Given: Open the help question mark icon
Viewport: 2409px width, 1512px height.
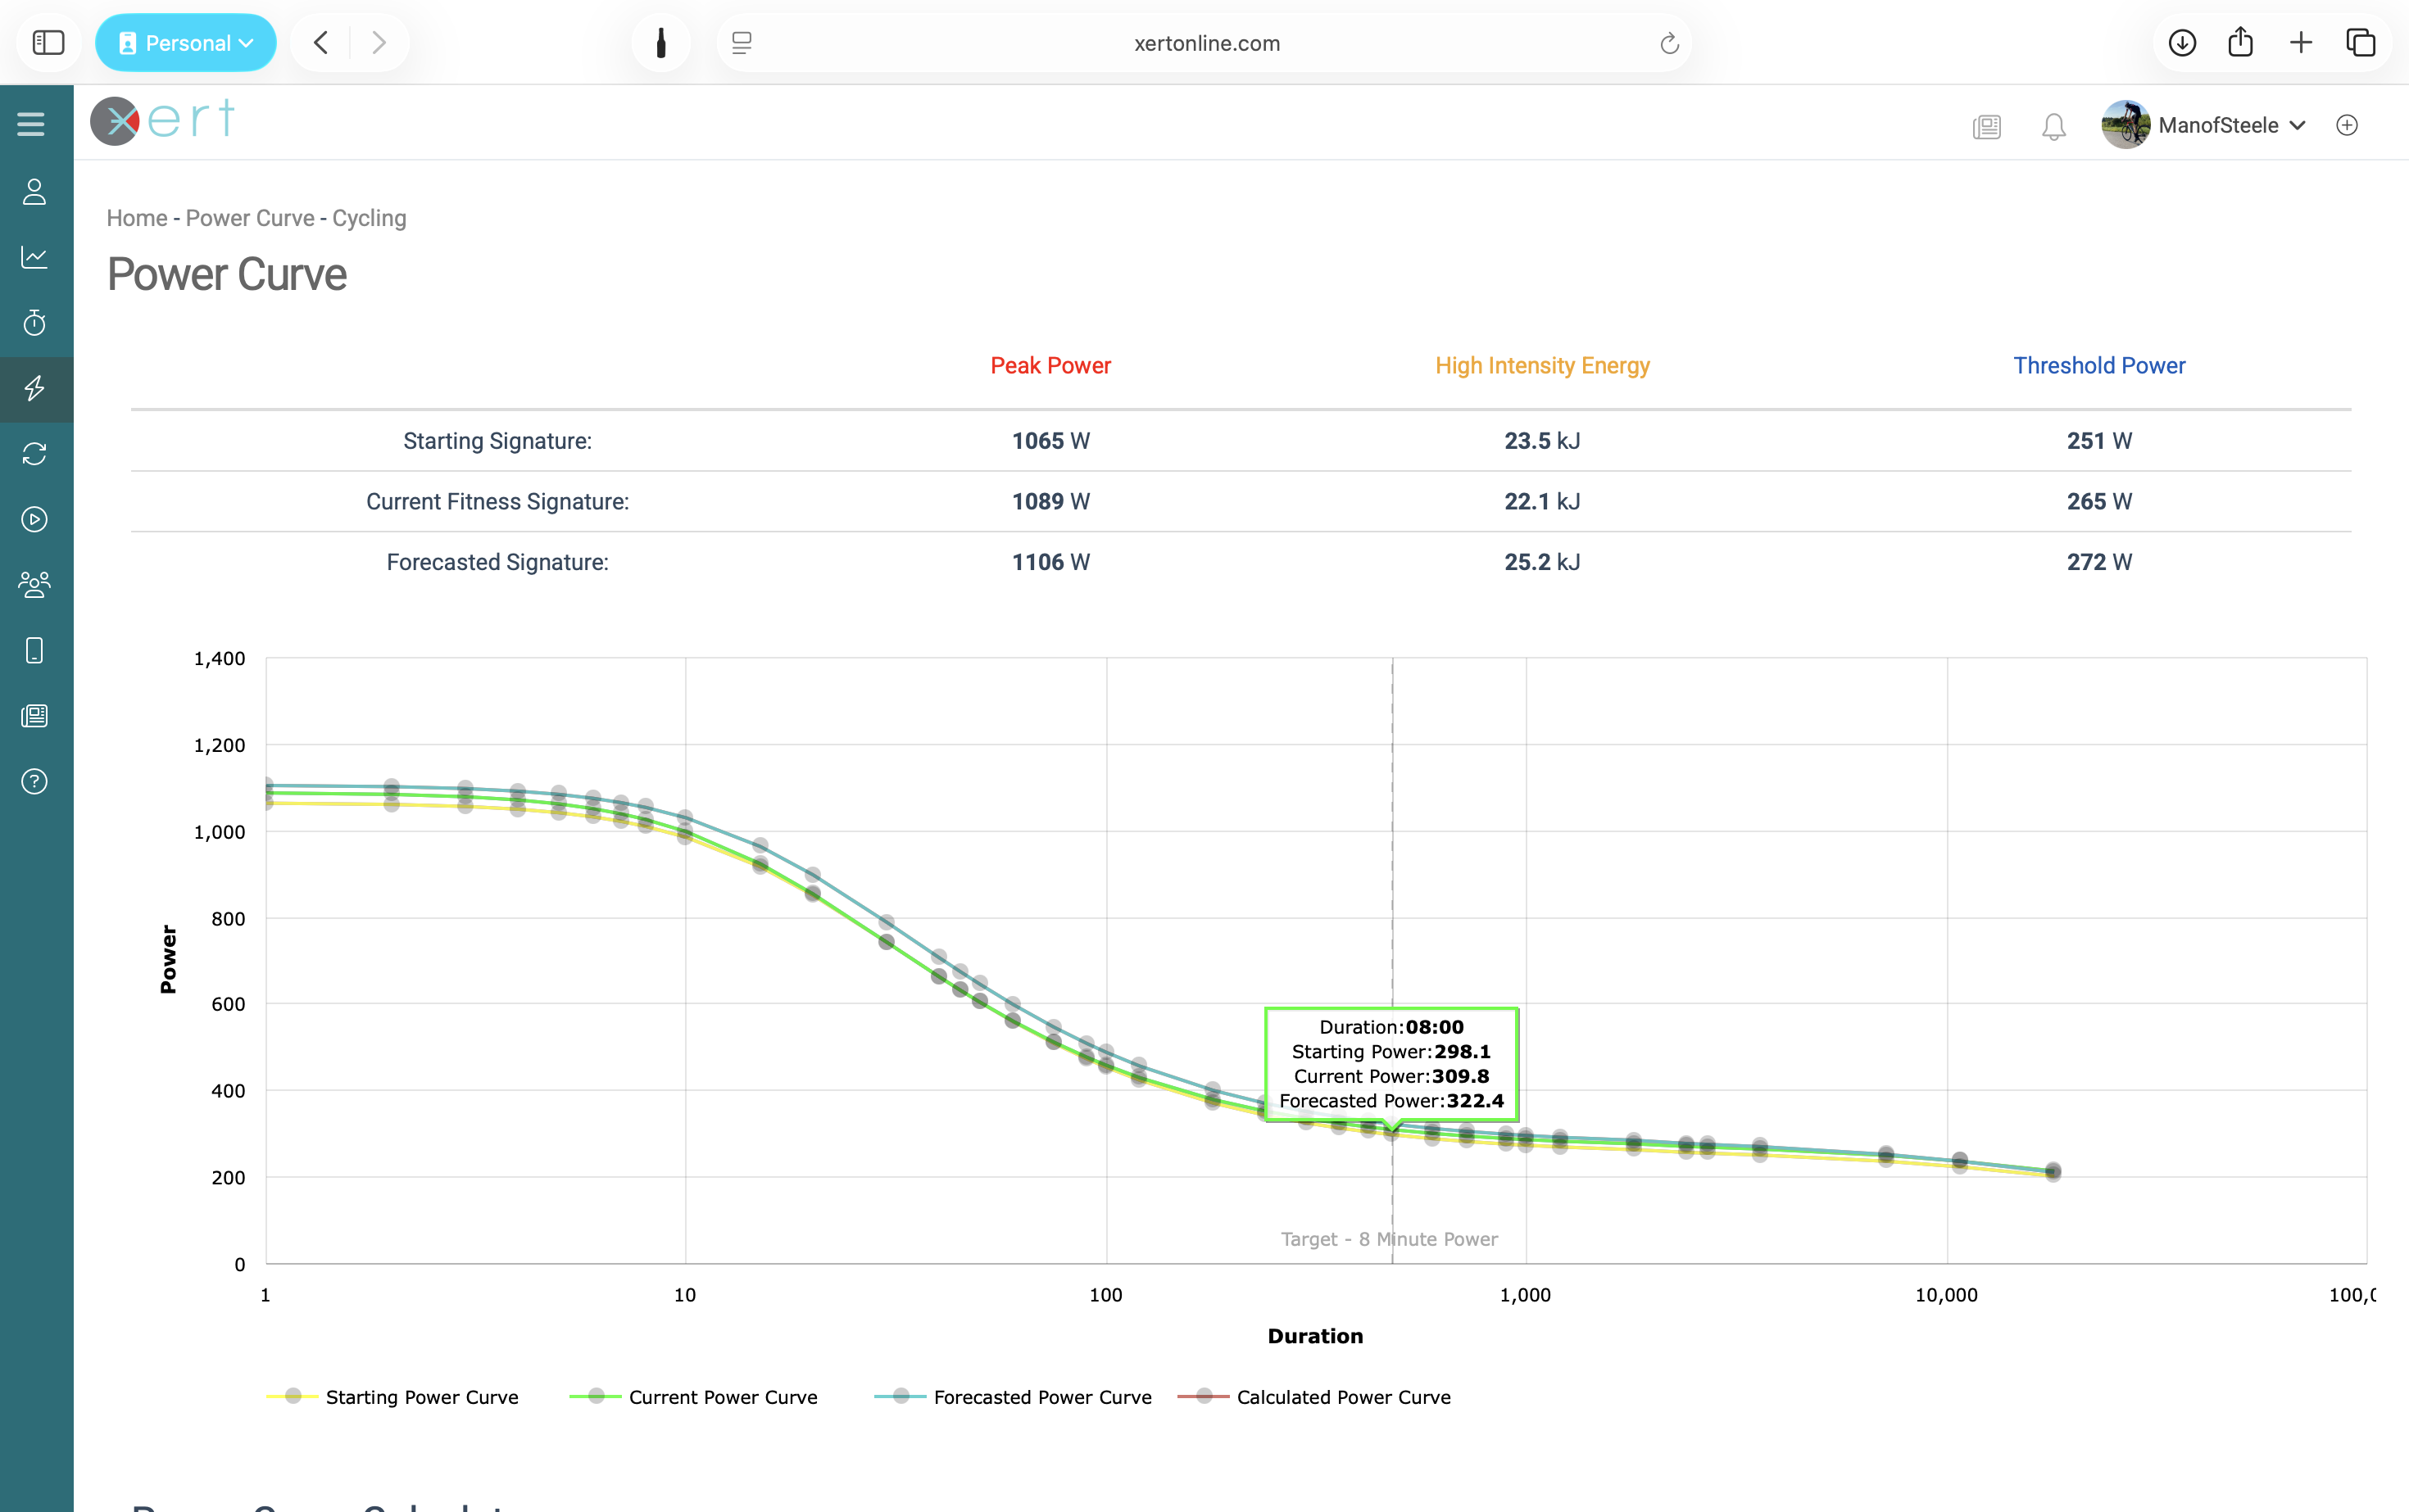Looking at the screenshot, I should click(x=35, y=781).
